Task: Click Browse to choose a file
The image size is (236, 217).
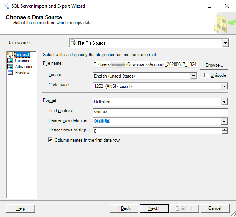Action: (x=214, y=65)
